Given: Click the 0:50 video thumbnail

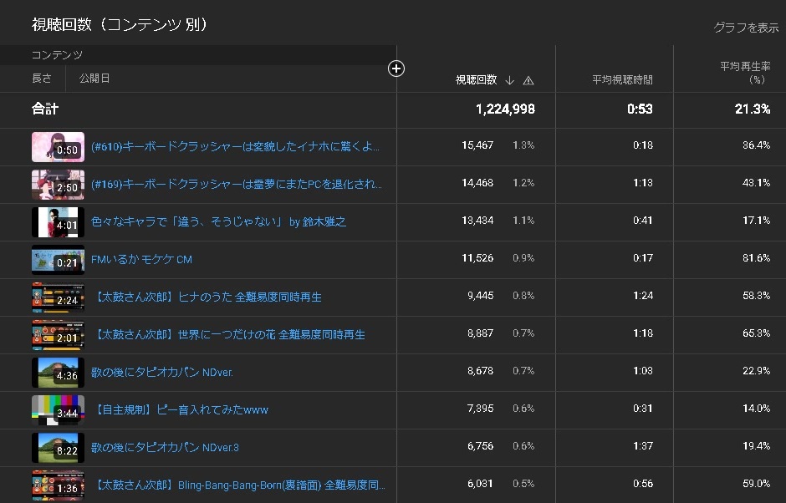Looking at the screenshot, I should coord(58,146).
